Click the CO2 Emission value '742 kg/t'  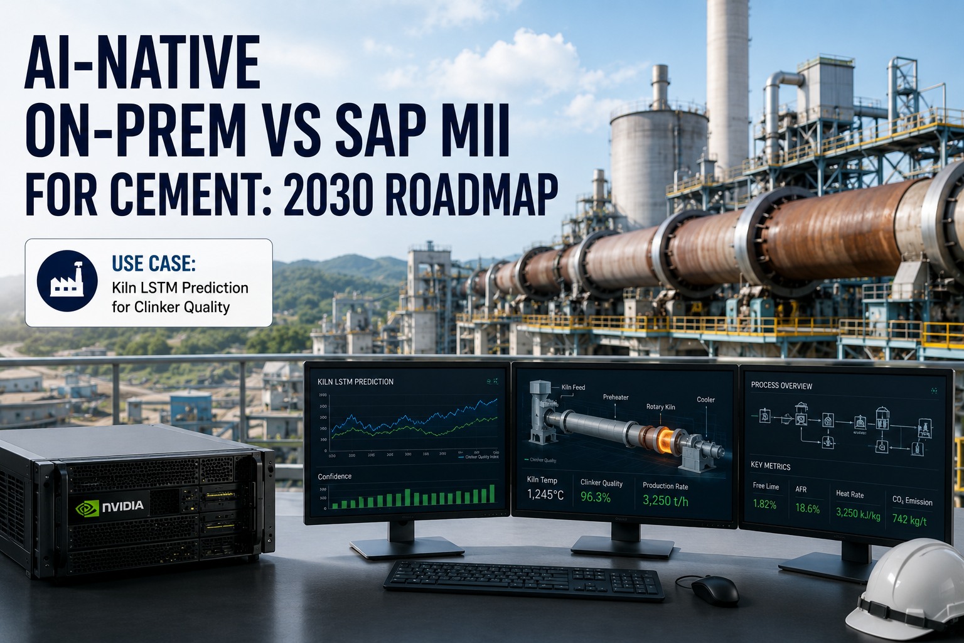point(909,520)
